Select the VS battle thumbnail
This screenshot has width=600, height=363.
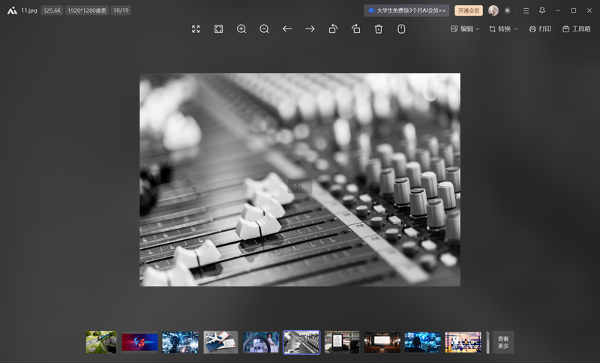coord(140,342)
